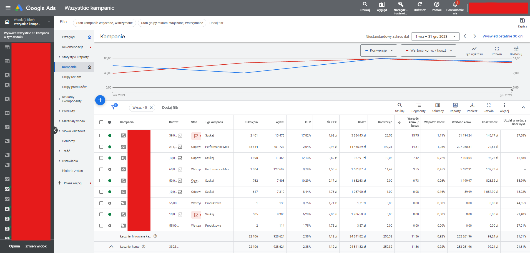Click help icon next to Łącznie: konto
Screen dimensions: 530x253
point(144,246)
